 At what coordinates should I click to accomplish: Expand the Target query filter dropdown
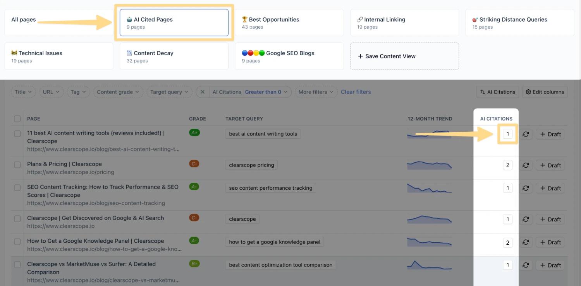(x=169, y=92)
